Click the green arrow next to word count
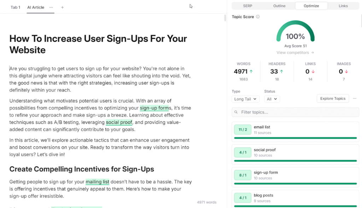The width and height of the screenshot is (362, 208). 251,71
